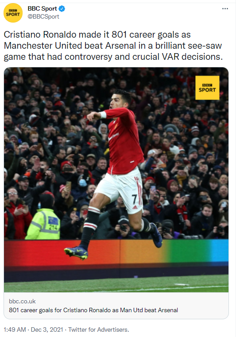The height and width of the screenshot is (337, 236).
Task: Click the yellow BBC Sport profile avatar
Action: 13,13
